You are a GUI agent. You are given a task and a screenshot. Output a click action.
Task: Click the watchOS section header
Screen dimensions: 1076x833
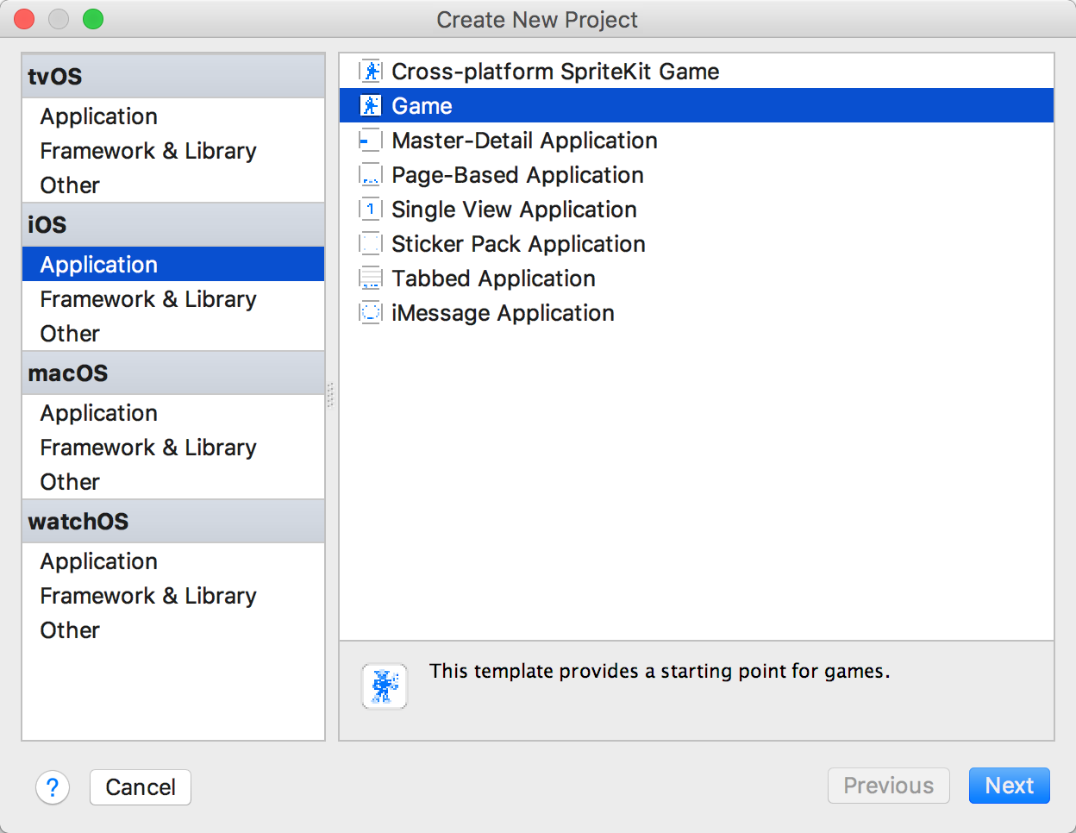pos(173,521)
